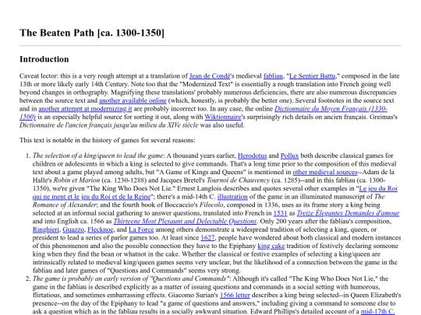Click 'The Beaten Path [ca. 1300-1350]' heading
421x315 pixels.
click(x=92, y=33)
